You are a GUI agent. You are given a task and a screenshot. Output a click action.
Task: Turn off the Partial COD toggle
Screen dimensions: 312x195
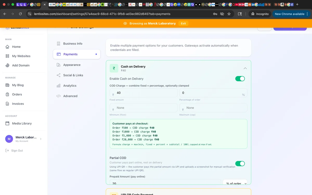click(240, 164)
